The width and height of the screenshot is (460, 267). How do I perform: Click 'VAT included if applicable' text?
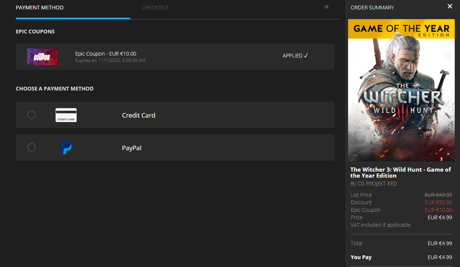click(381, 225)
